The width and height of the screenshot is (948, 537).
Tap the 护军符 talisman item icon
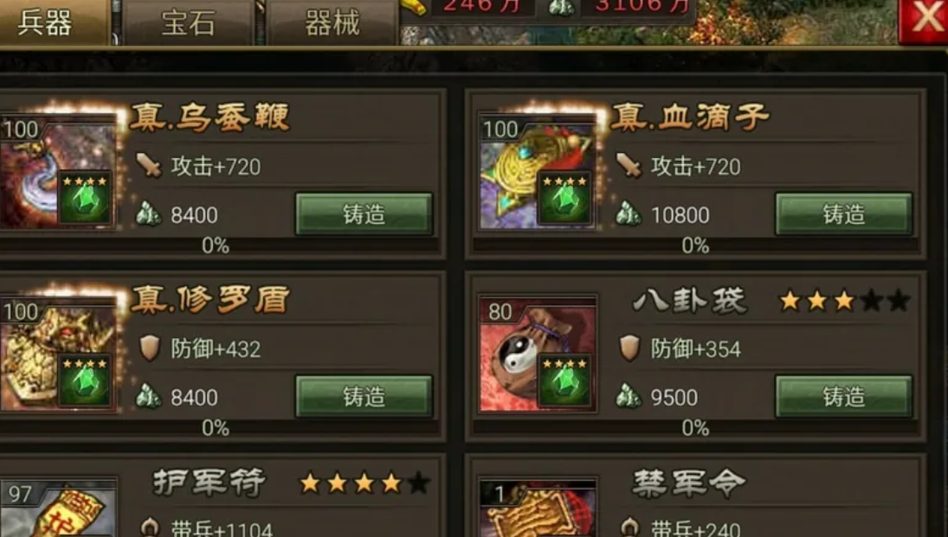coord(57,508)
